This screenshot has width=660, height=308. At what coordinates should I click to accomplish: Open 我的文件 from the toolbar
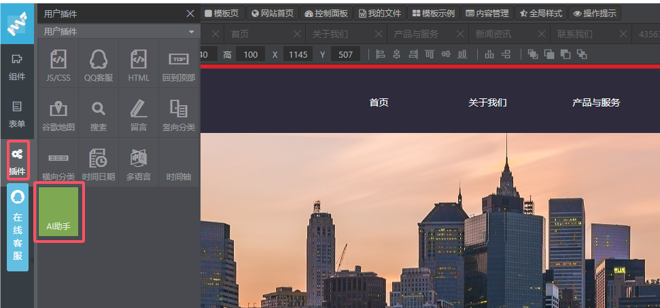click(380, 14)
